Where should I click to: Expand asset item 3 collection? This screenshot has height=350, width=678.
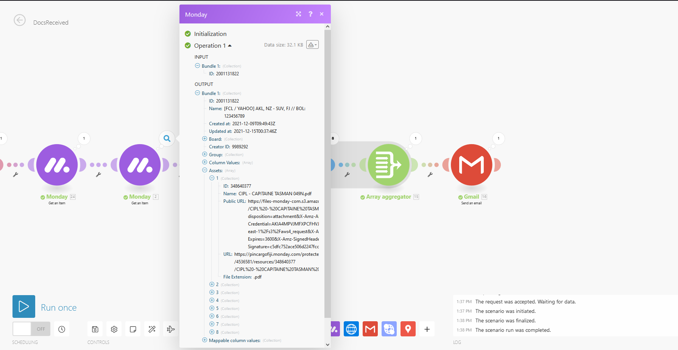(x=212, y=292)
